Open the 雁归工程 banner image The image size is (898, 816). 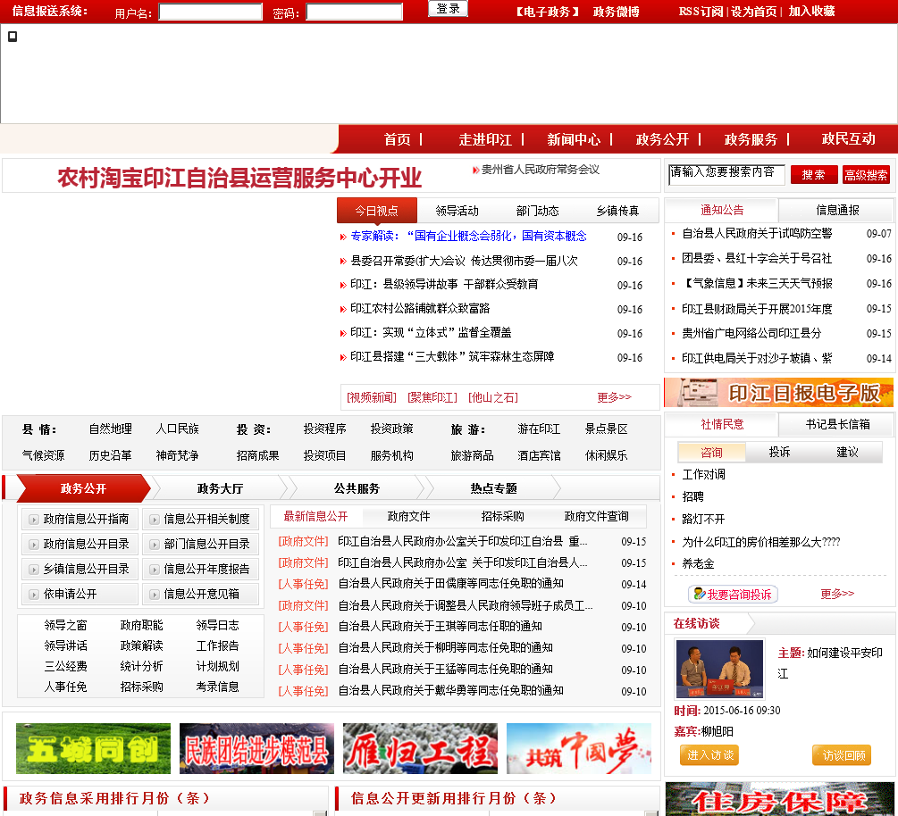coord(420,748)
